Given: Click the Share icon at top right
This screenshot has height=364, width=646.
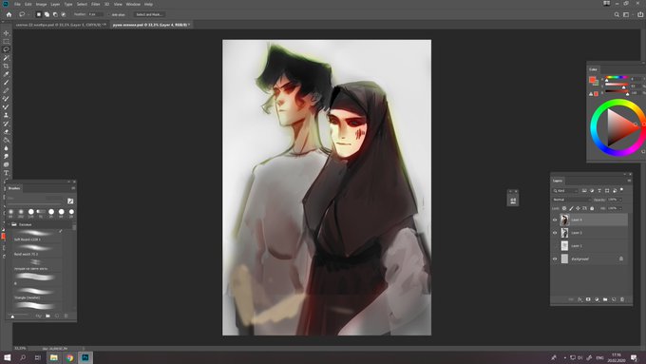Looking at the screenshot, I should pyautogui.click(x=640, y=14).
